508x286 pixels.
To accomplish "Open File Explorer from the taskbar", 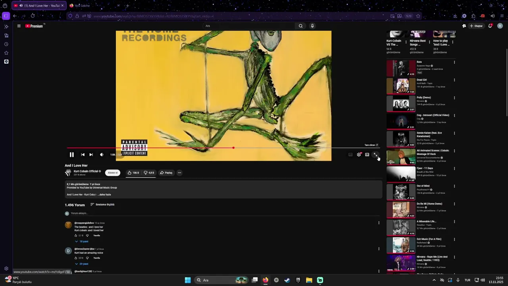I will (309, 280).
